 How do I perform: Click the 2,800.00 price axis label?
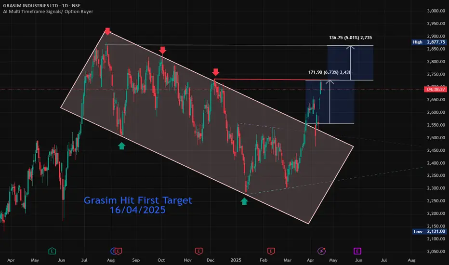coord(436,62)
